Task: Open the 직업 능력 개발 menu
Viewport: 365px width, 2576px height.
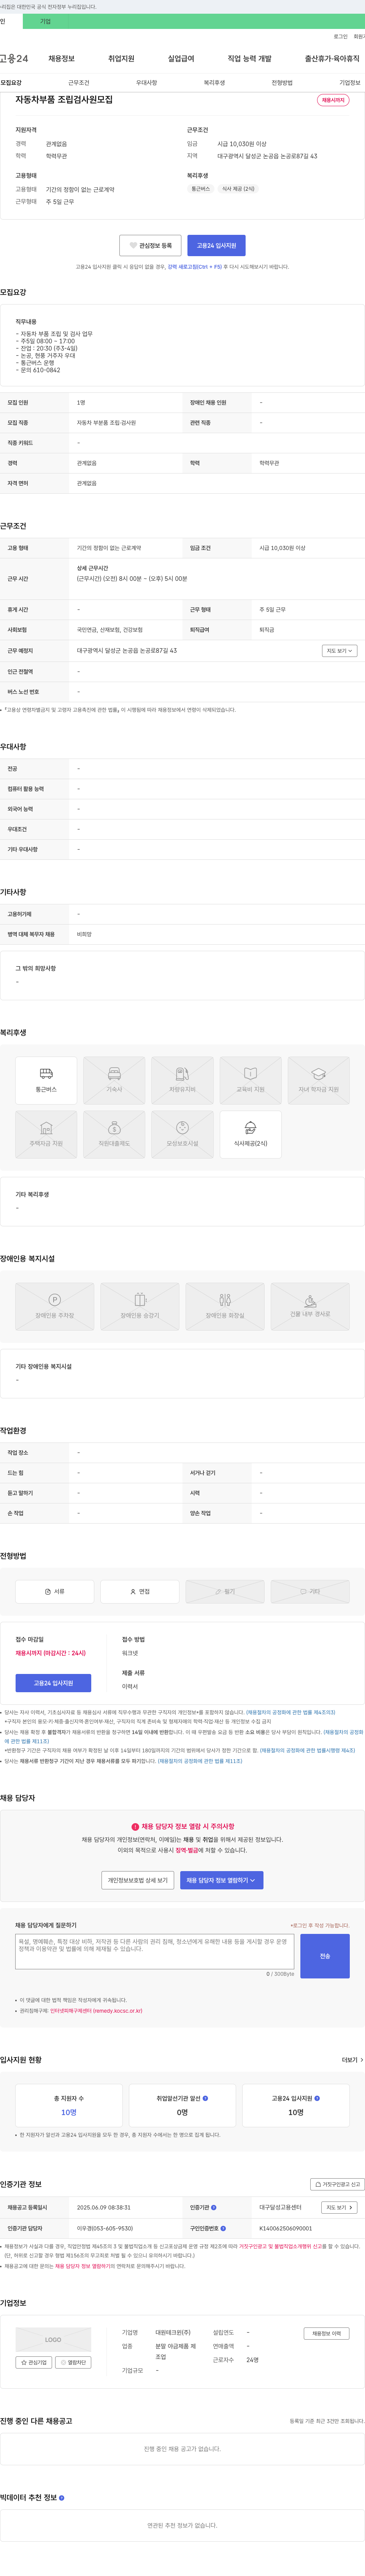Action: [249, 59]
